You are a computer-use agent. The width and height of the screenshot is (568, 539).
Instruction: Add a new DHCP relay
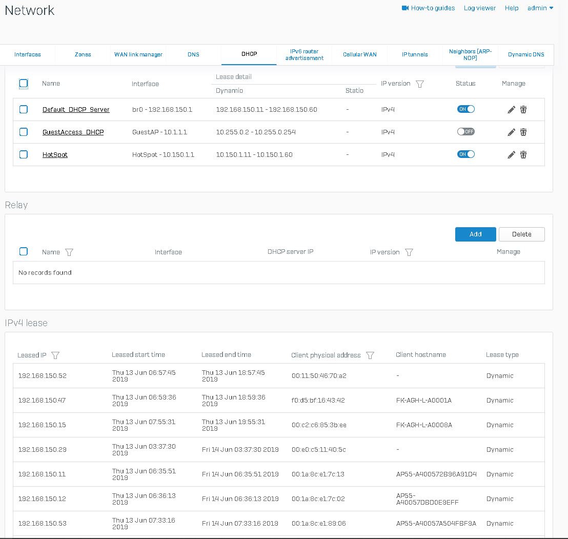tap(475, 234)
